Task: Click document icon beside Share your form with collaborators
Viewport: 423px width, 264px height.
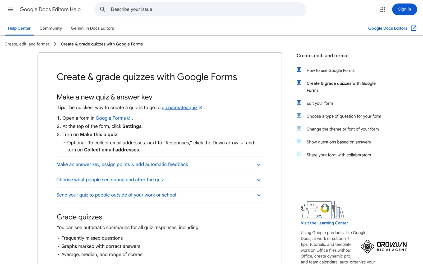Action: [299, 154]
